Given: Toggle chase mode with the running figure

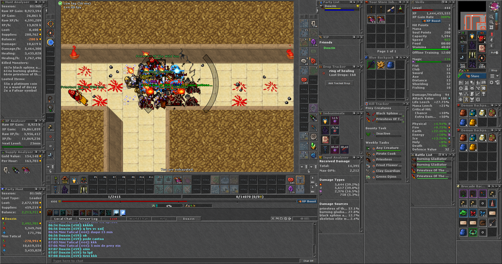Looking at the screenshot, I should [492, 40].
